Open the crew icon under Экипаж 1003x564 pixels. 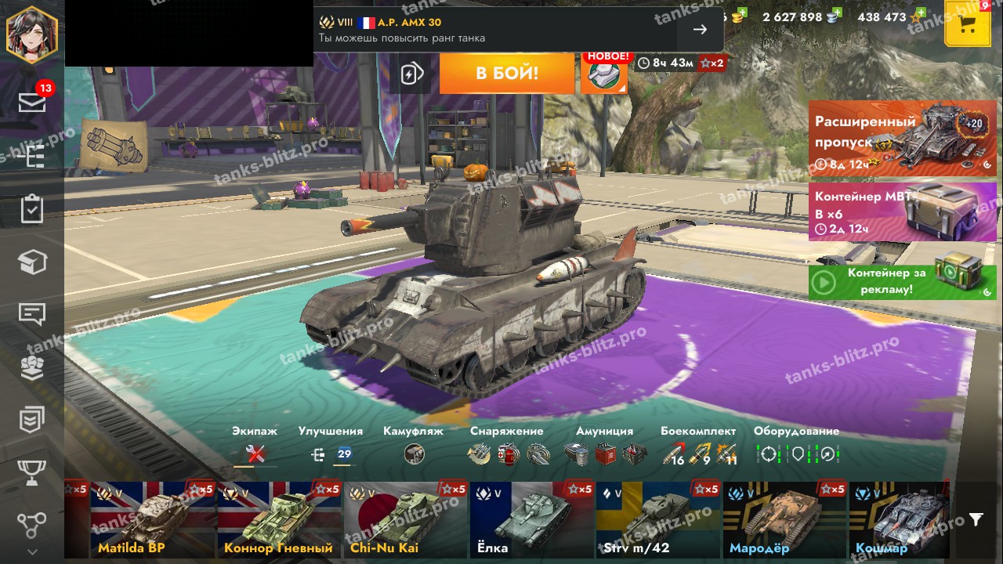[255, 454]
